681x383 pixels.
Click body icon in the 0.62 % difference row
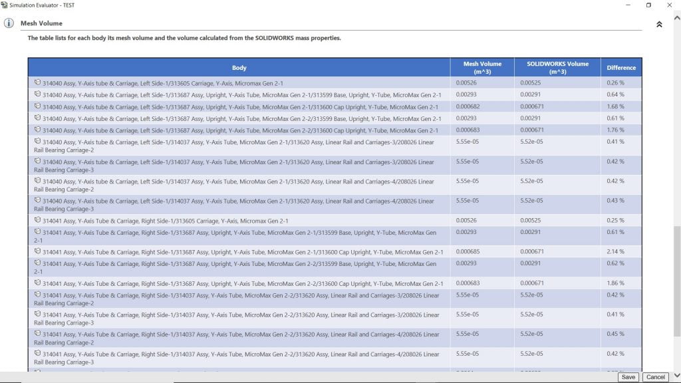[x=37, y=263]
